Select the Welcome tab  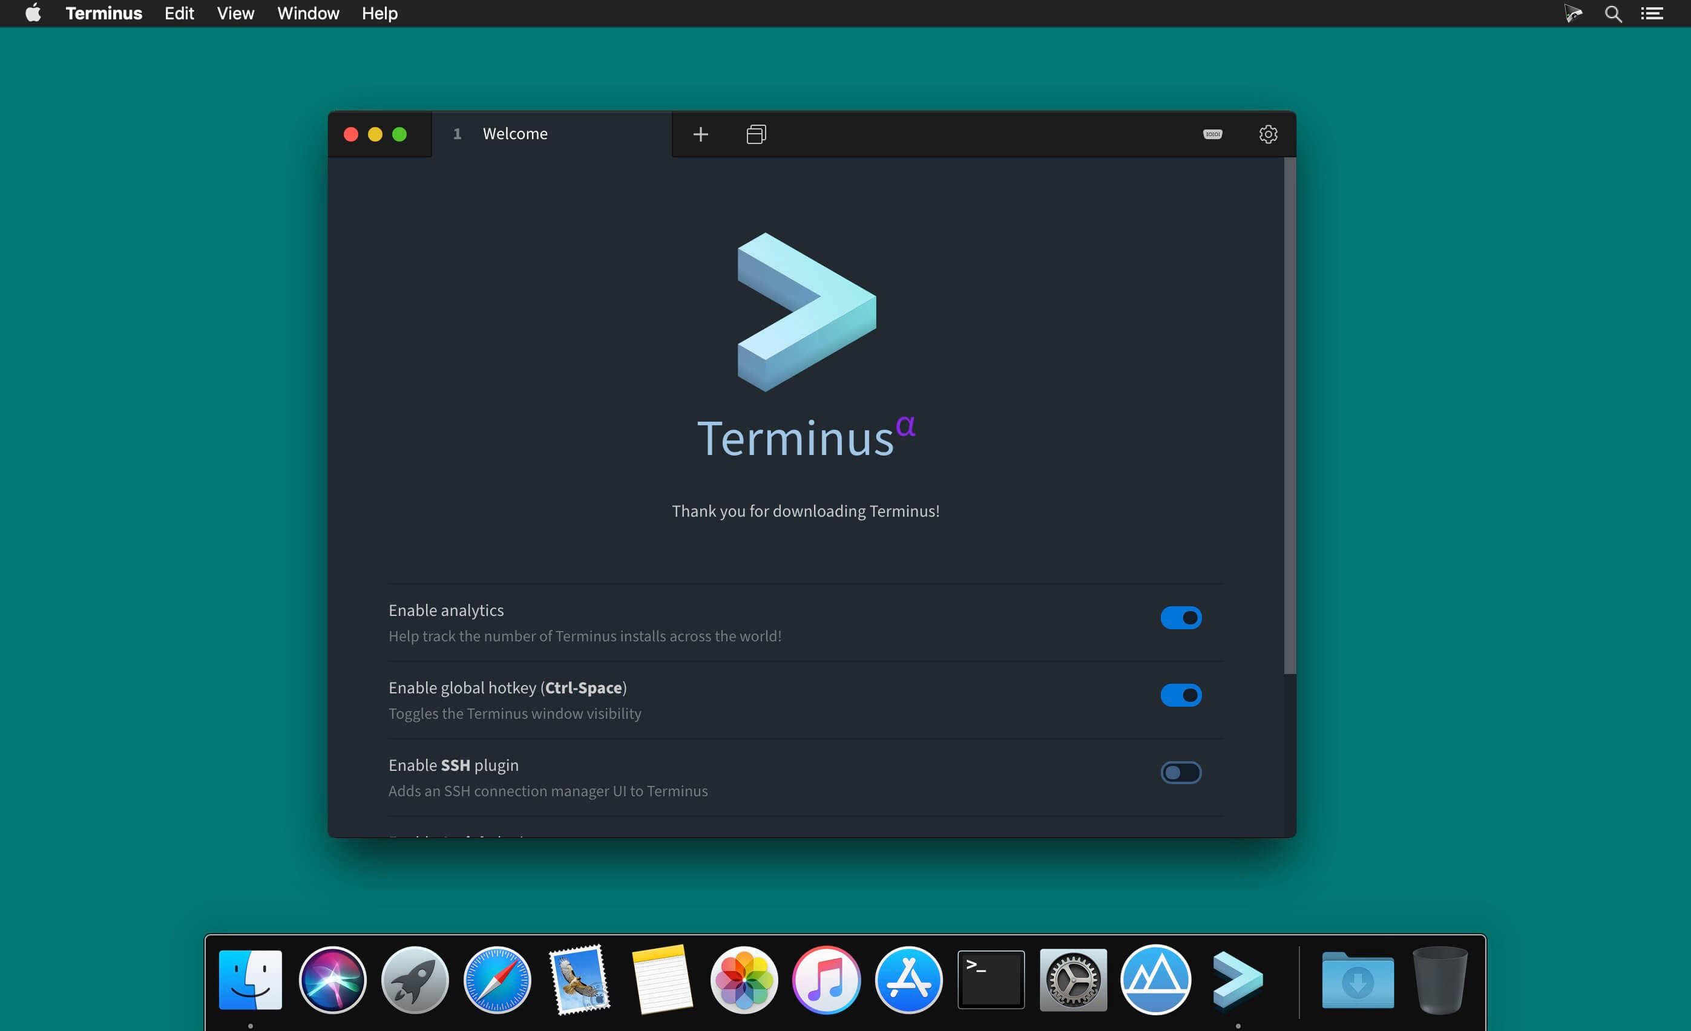point(514,134)
